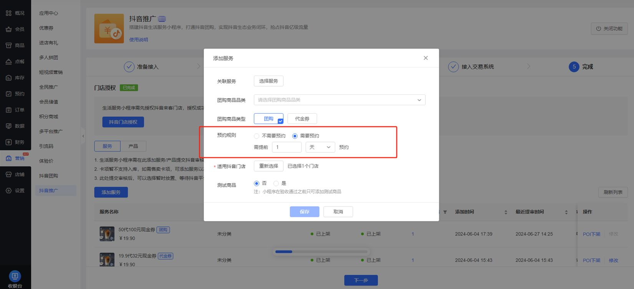Close the 添加服务 dialog with X
634x289 pixels.
[x=425, y=58]
